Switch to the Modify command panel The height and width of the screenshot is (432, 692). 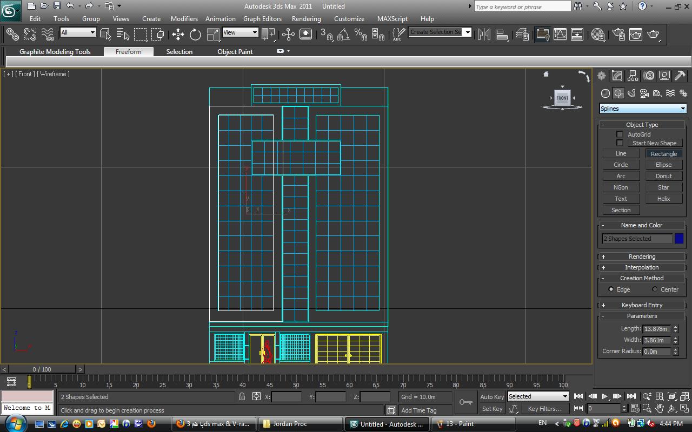617,76
